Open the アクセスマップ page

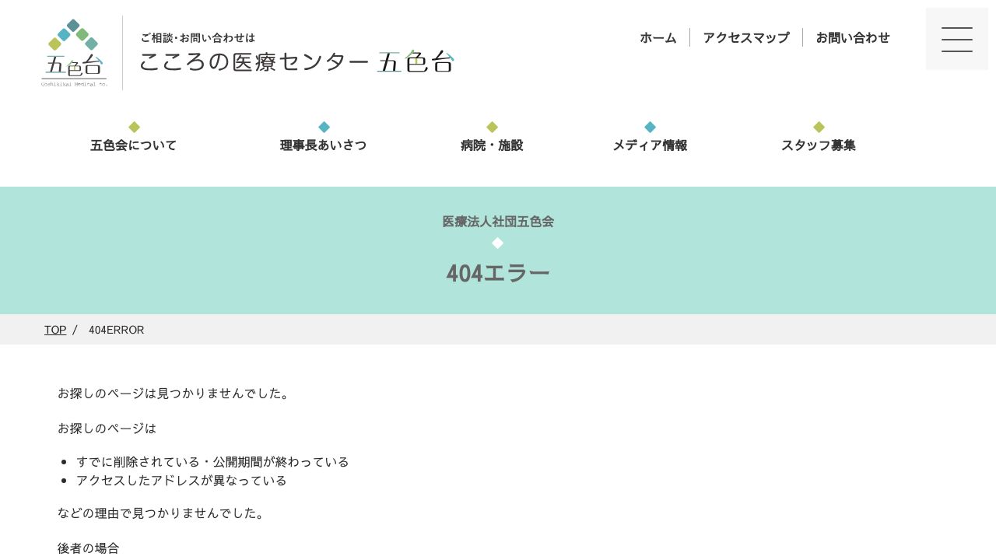point(745,37)
